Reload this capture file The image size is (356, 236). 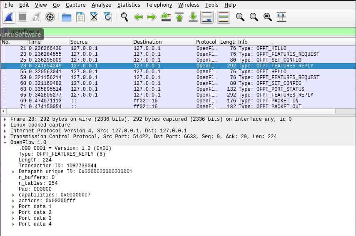(108, 17)
